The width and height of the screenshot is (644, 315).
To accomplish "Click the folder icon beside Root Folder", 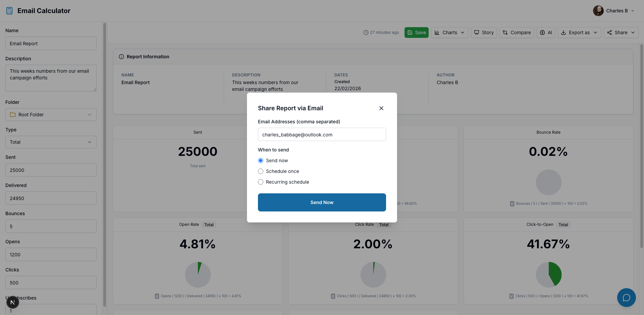I will pos(13,115).
